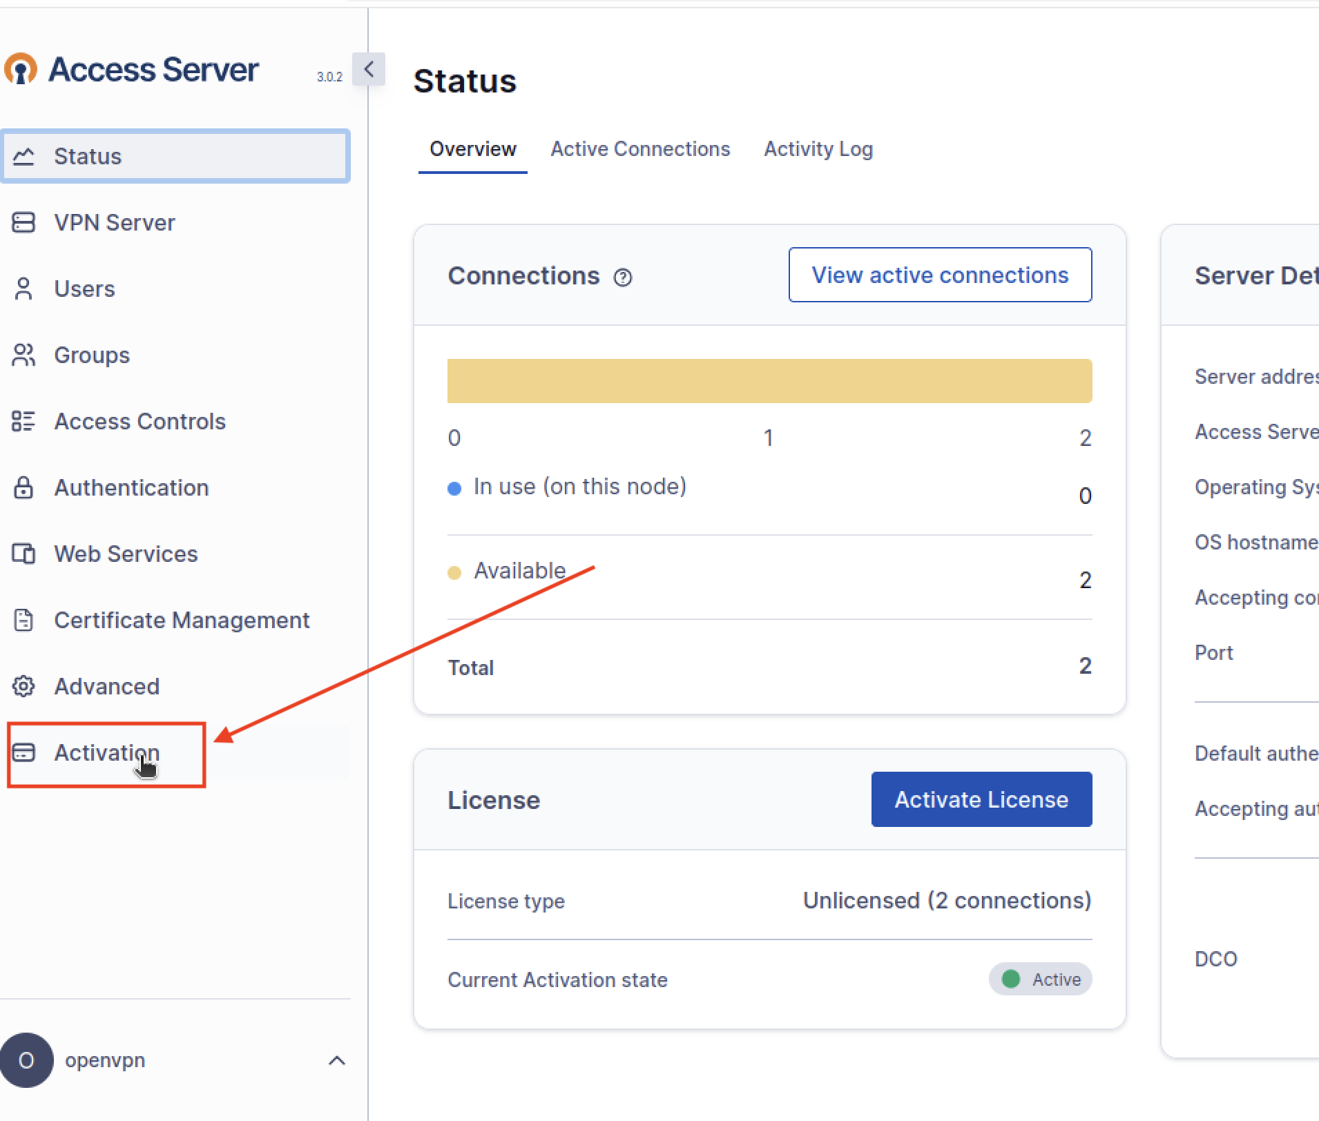Open the Connections help question mark
Screen dimensions: 1319x1121
pos(622,277)
